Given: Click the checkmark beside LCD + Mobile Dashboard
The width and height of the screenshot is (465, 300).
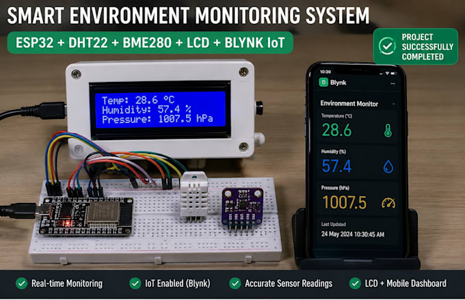Looking at the screenshot, I should 355,284.
